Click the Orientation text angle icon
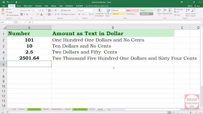The image size is (203, 114). pyautogui.click(x=56, y=10)
